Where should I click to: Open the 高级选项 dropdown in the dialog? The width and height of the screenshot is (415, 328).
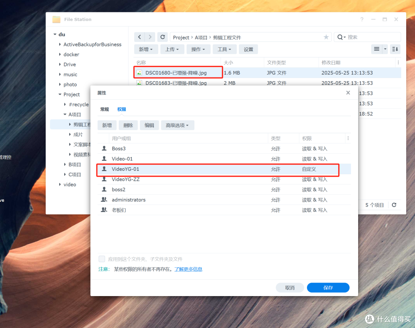(x=177, y=125)
